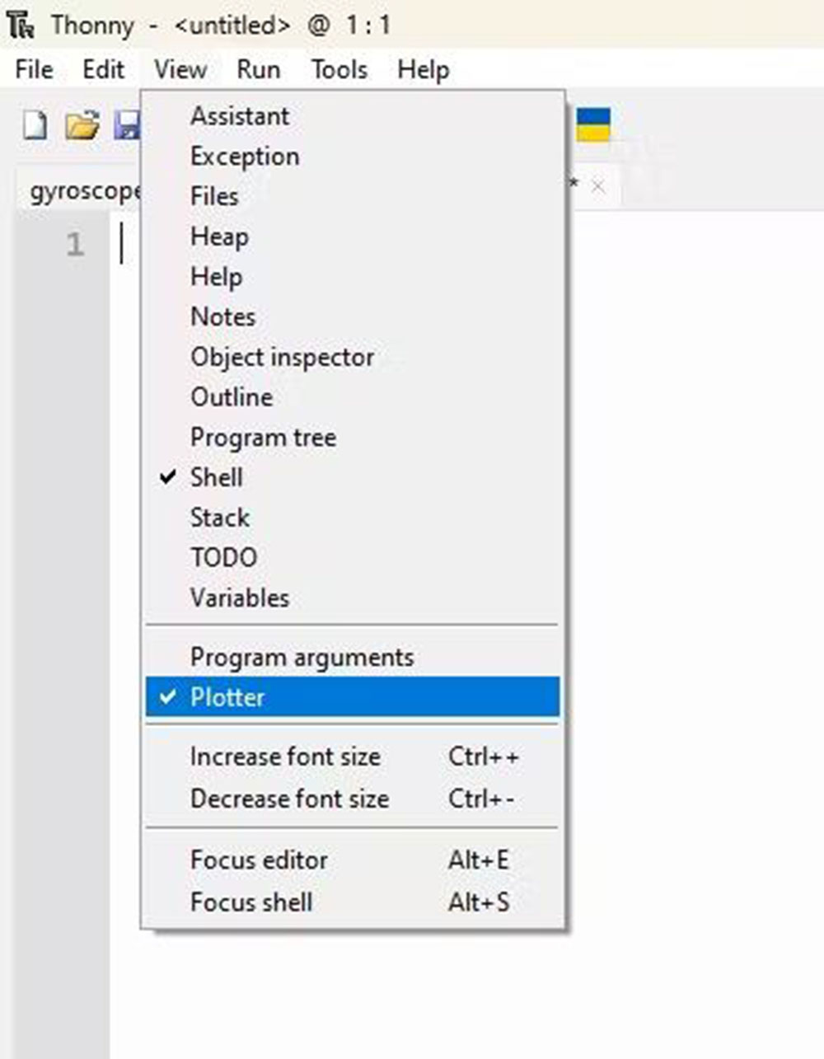
Task: Click line 1 in the editor gutter
Action: pos(75,245)
